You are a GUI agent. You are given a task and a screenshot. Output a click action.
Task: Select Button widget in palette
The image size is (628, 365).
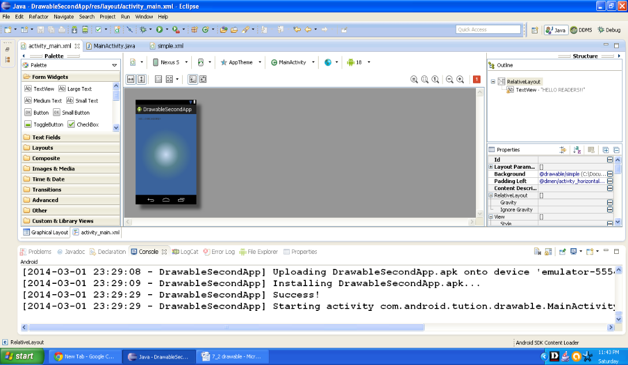click(x=36, y=112)
